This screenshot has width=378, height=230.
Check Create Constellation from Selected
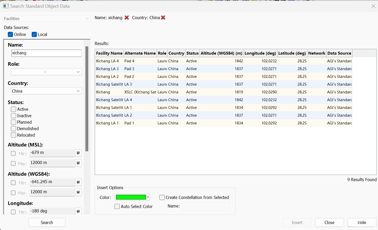click(x=162, y=197)
